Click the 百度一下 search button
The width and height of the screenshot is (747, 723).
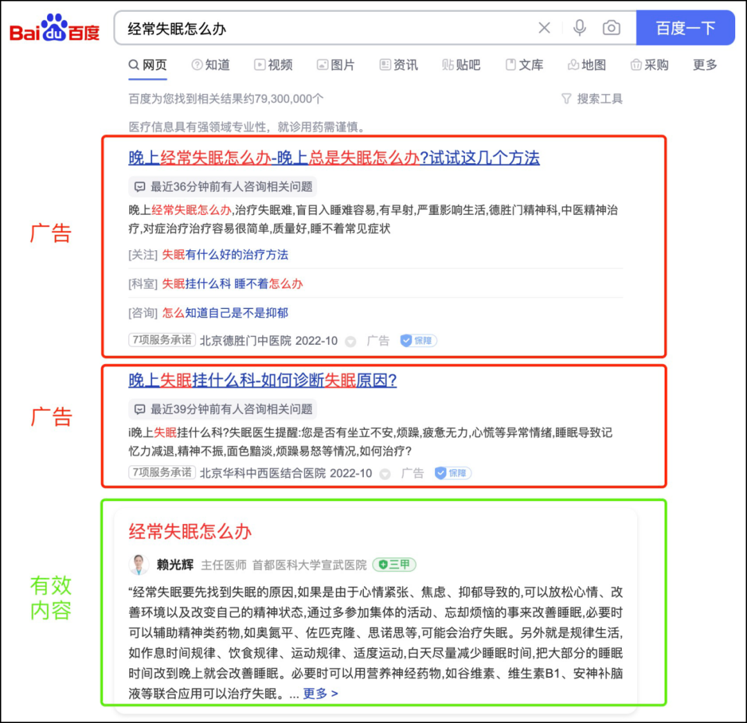685,28
